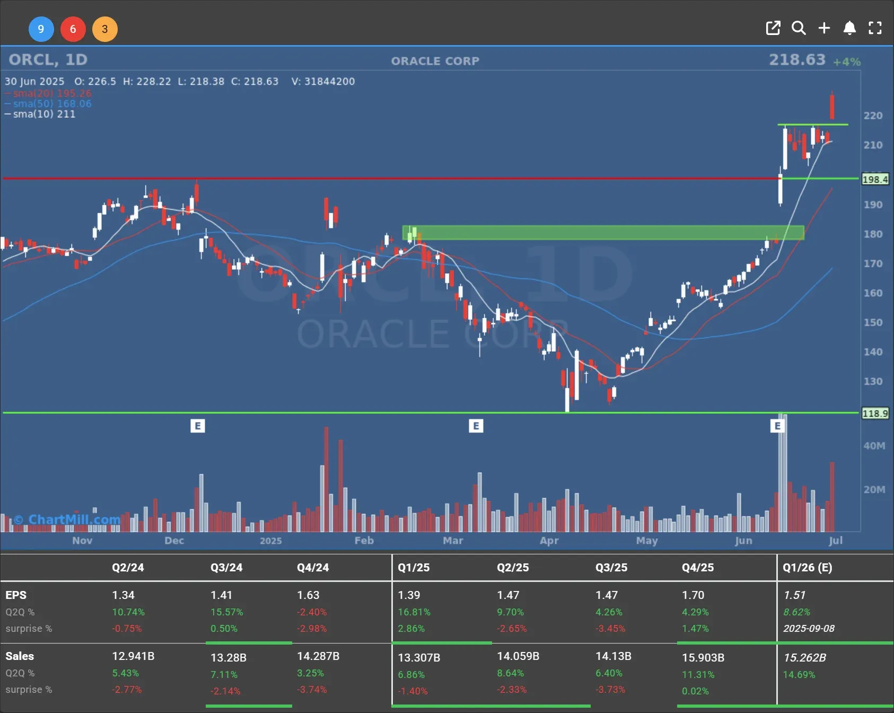This screenshot has width=894, height=713.
Task: Click the ORCL, 1D ticker label
Action: pos(48,59)
